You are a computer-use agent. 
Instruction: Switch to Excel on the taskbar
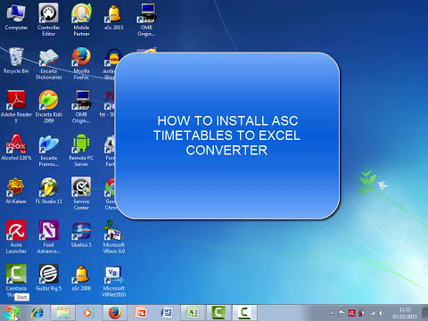pos(193,313)
